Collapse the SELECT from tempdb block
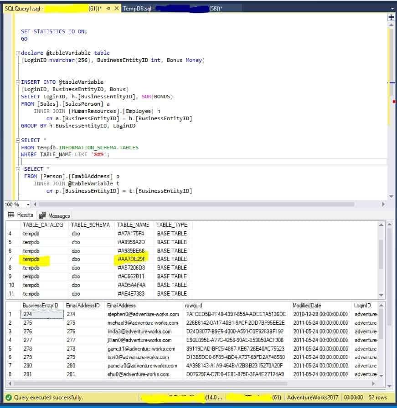The width and height of the screenshot is (397, 408). pos(18,140)
